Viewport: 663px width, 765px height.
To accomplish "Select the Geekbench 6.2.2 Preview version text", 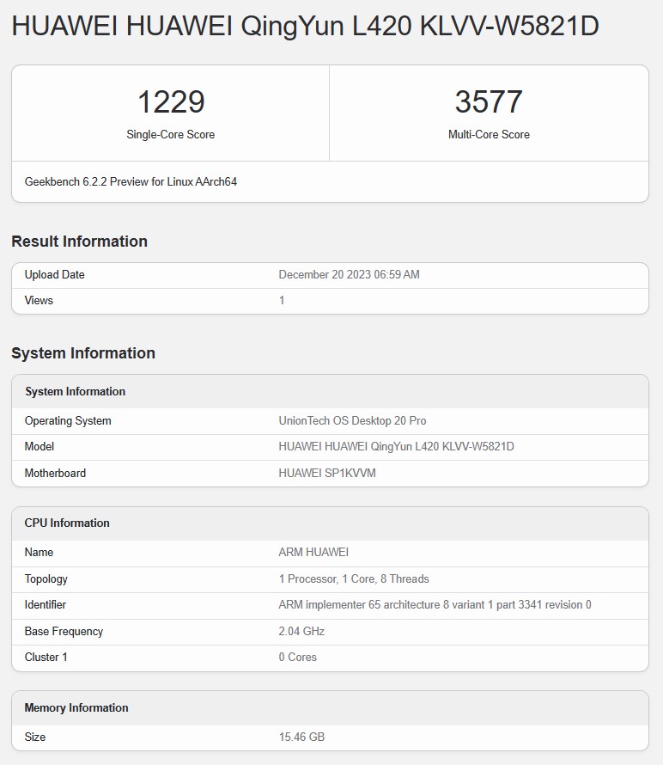I will tap(131, 182).
